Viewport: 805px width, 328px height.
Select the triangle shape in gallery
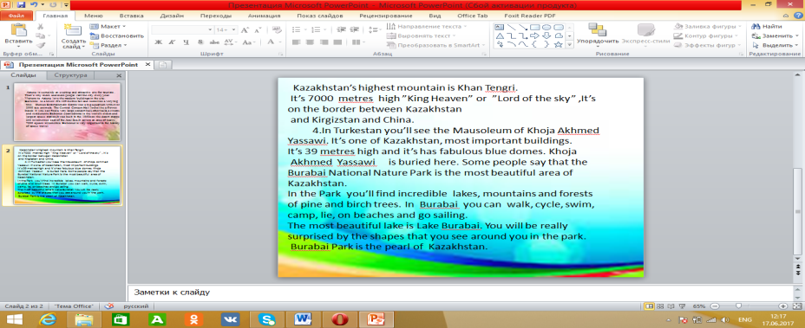(x=499, y=35)
